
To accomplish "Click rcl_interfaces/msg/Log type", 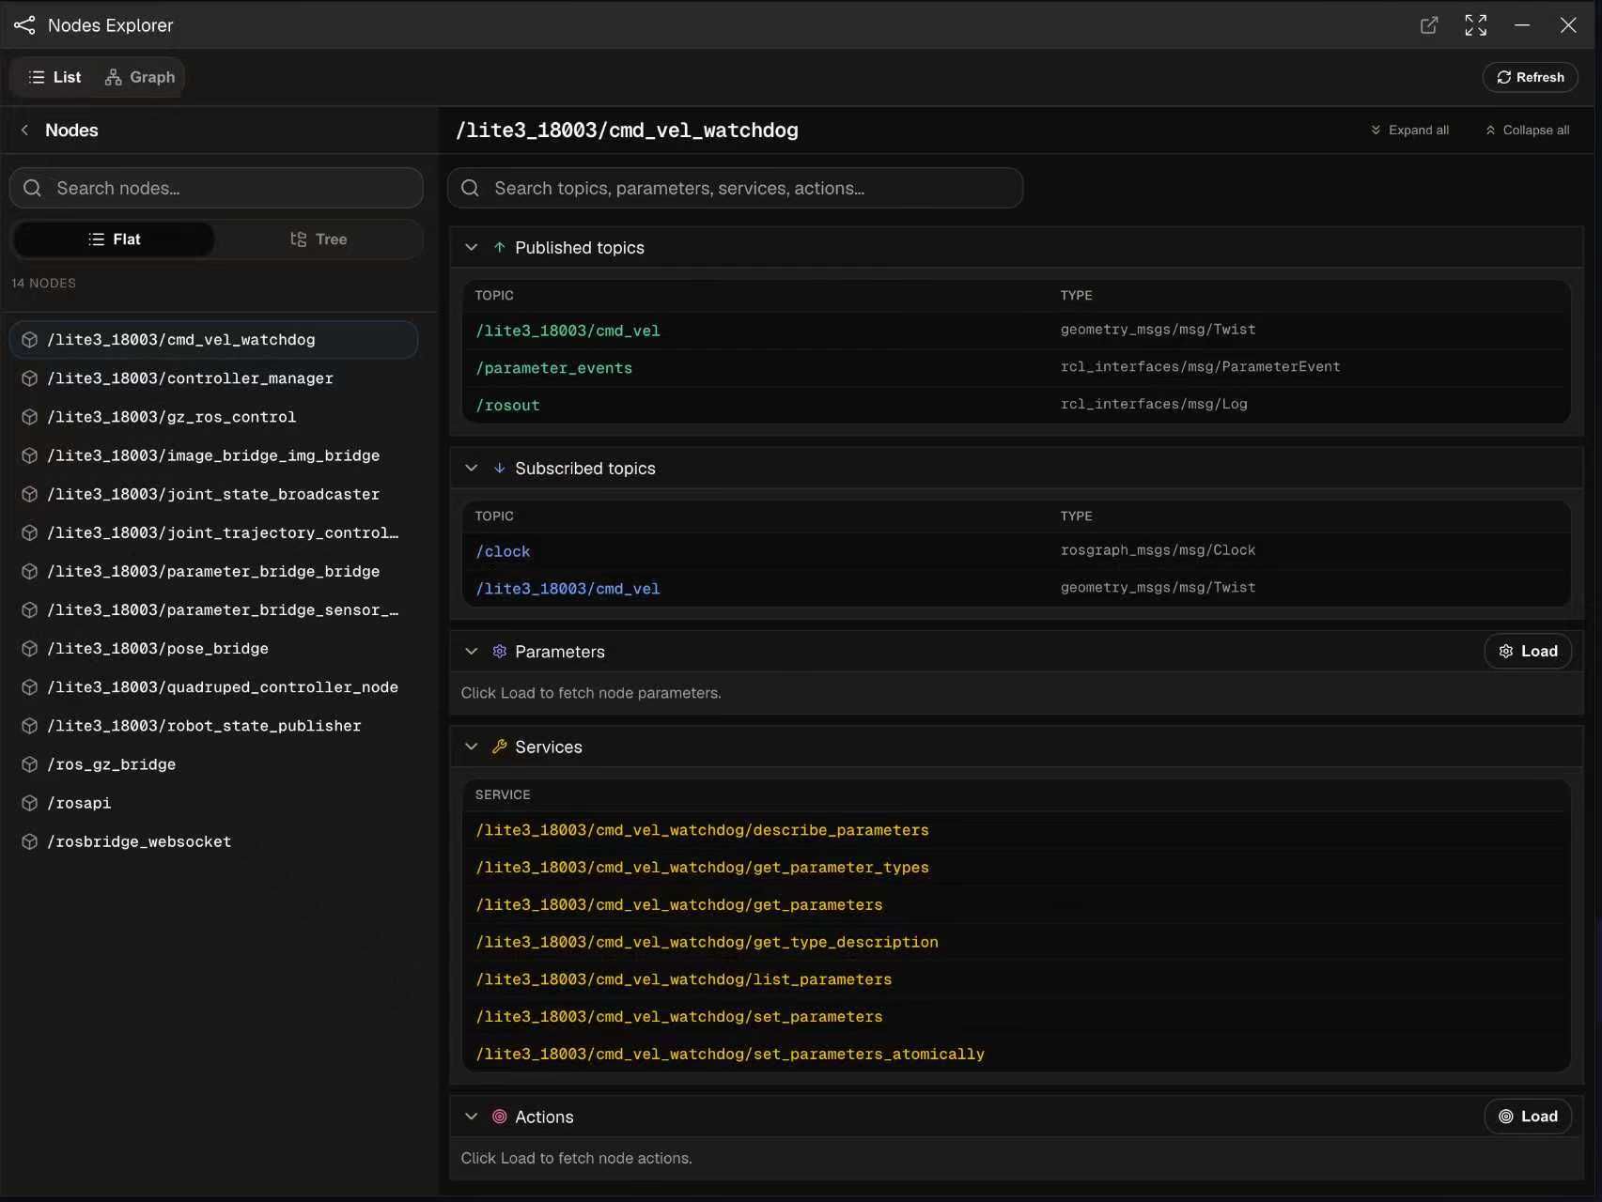I will pos(1154,404).
